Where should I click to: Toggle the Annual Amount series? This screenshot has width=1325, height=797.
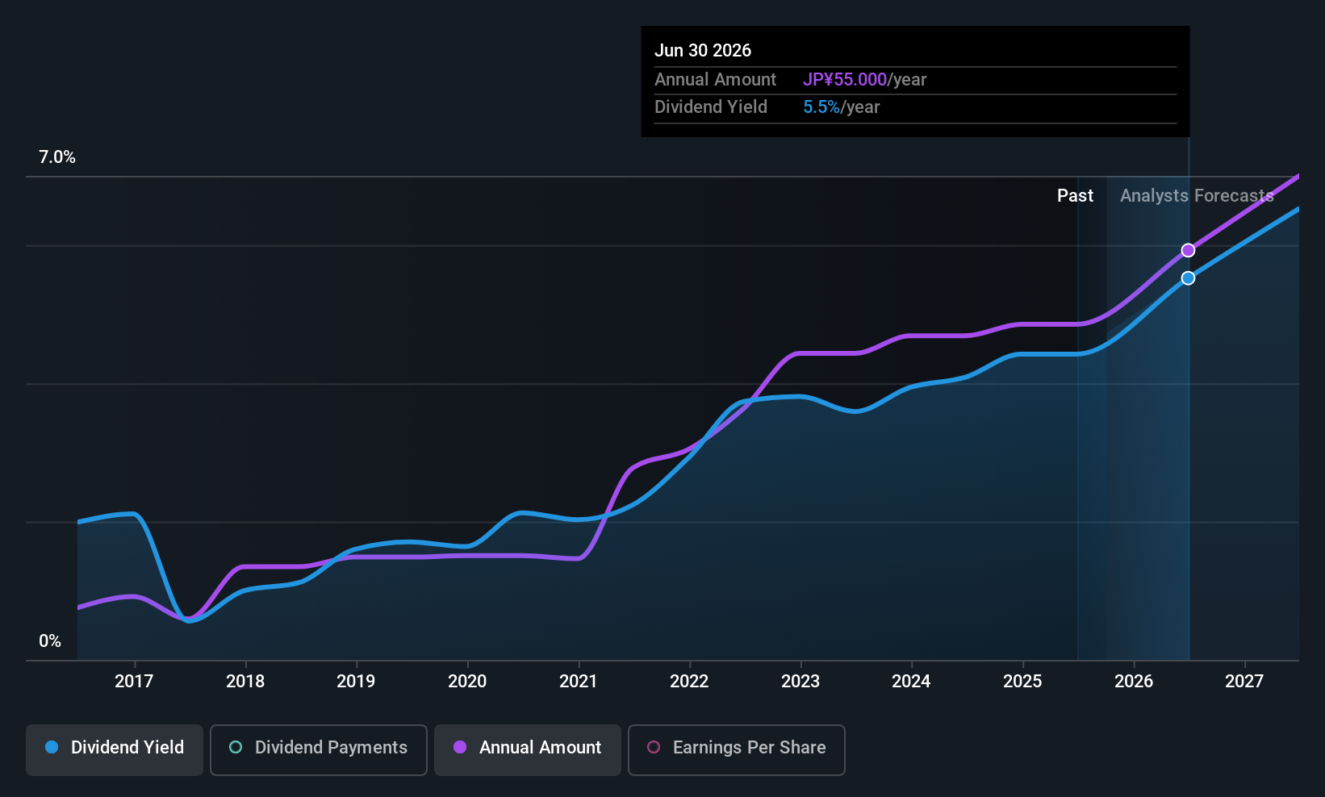(x=528, y=750)
